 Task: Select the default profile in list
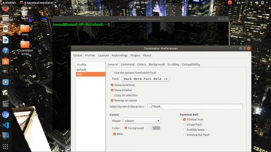point(91,70)
